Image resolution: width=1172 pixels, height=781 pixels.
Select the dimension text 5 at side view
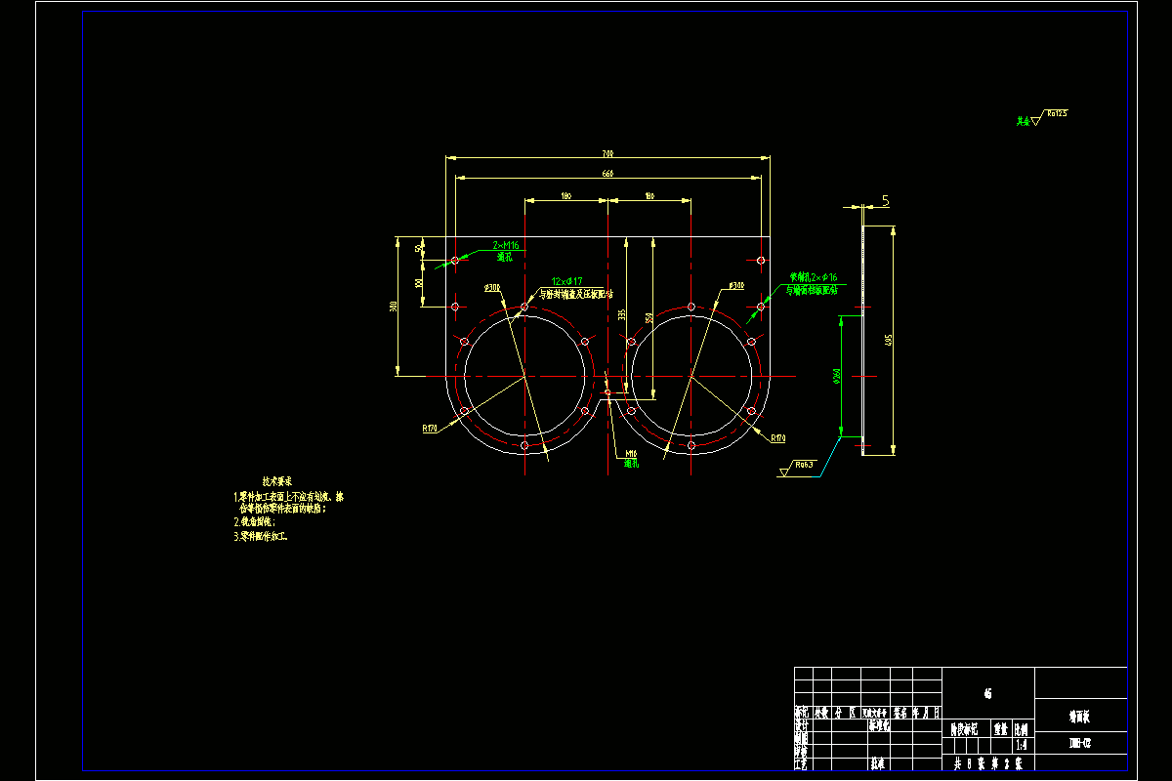(x=885, y=201)
